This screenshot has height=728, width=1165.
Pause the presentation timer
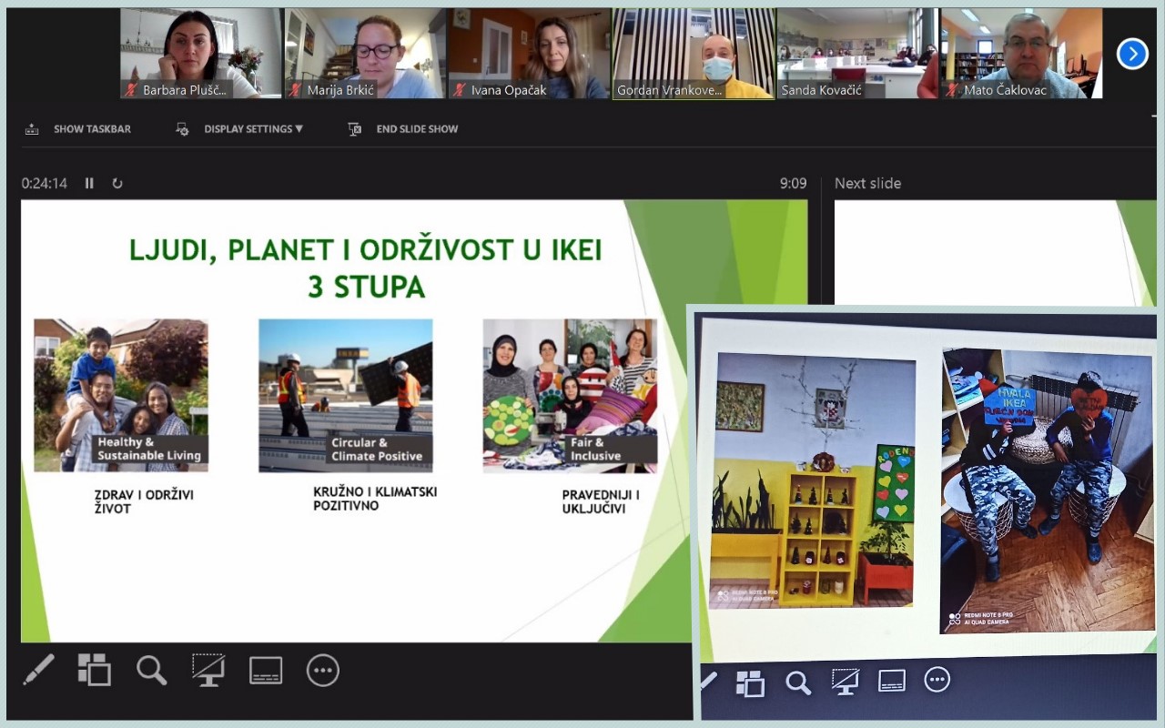[x=89, y=183]
